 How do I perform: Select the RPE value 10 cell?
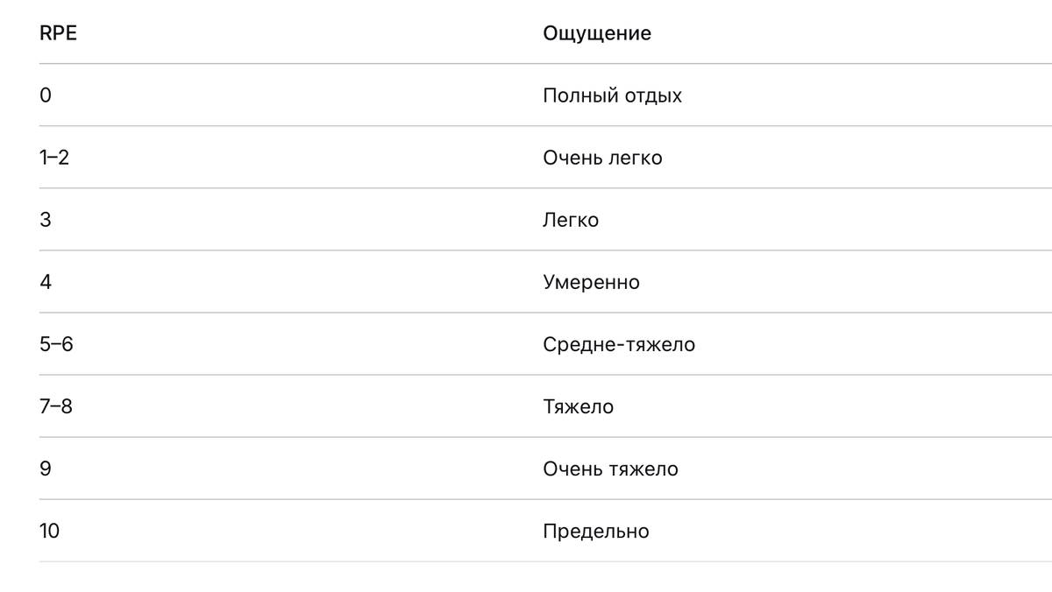(x=49, y=531)
